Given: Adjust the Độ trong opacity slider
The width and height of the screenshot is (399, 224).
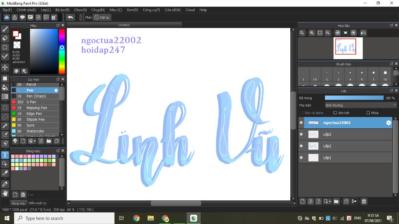Looking at the screenshot, I should tap(354, 98).
